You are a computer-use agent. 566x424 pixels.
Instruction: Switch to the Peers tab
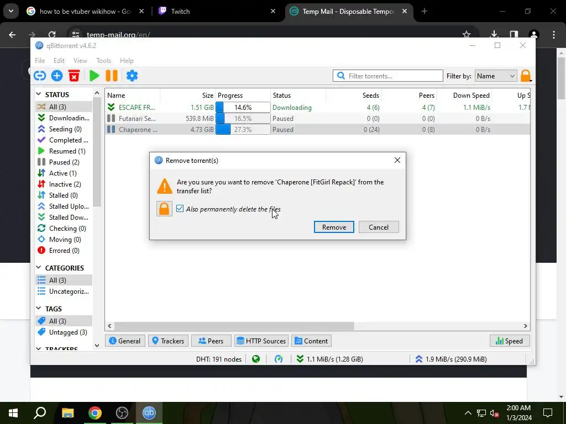[211, 341]
